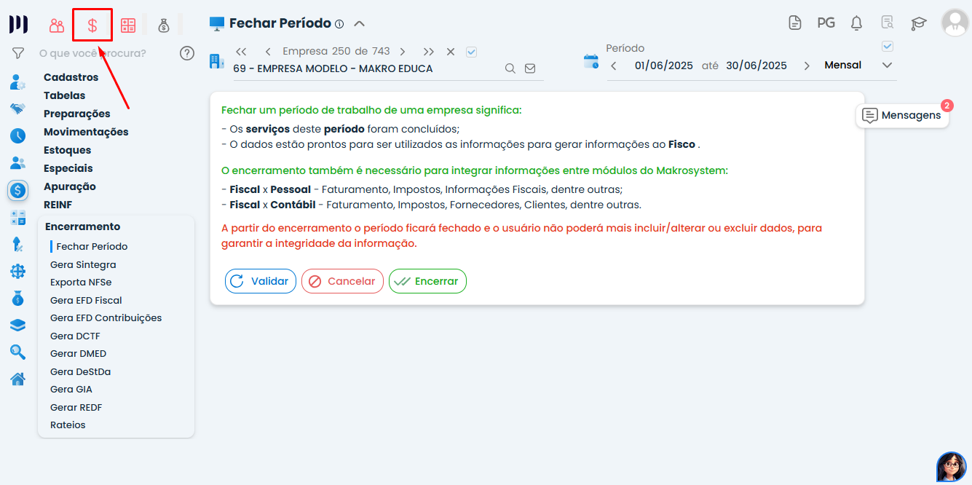Expand the Movimentações menu
The height and width of the screenshot is (485, 972).
(x=86, y=132)
